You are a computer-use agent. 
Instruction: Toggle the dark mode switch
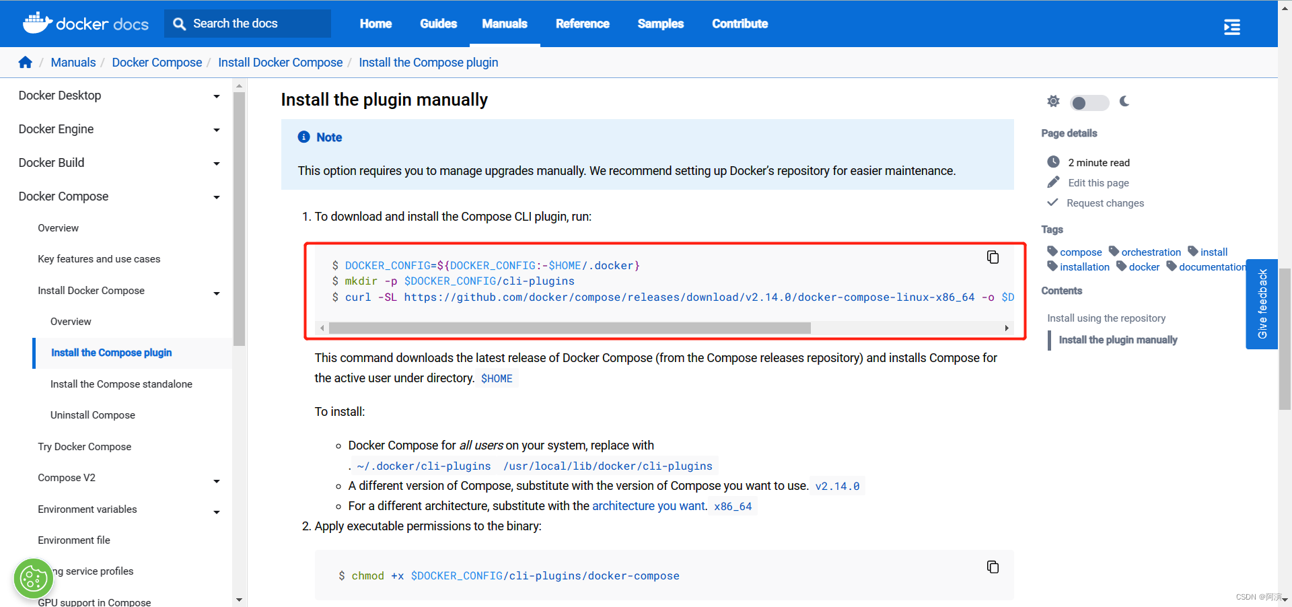point(1089,103)
